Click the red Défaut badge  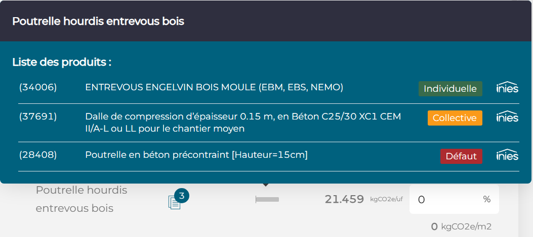click(461, 156)
